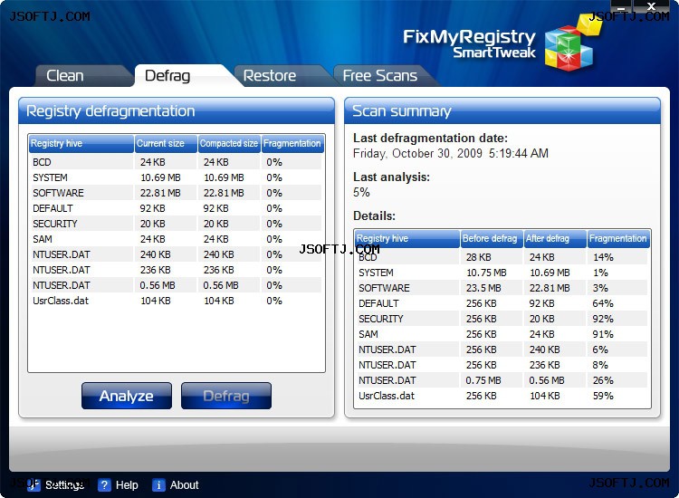679x498 pixels.
Task: Click the About info icon
Action: (x=158, y=485)
